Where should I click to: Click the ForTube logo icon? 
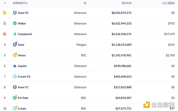(15, 97)
